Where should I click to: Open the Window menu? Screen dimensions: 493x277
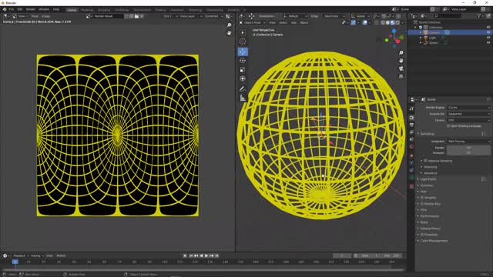(x=44, y=9)
